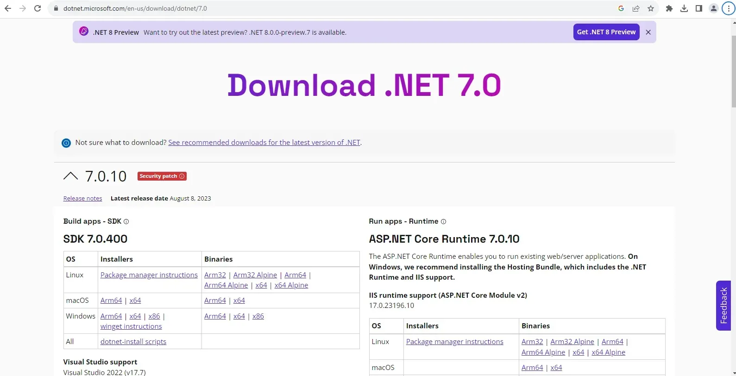Open the Feedback side tab
The width and height of the screenshot is (736, 376).
(x=723, y=306)
